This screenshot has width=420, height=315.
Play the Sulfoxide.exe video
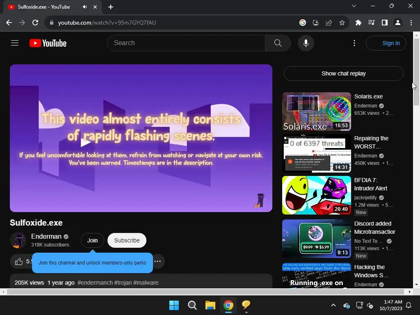141,138
